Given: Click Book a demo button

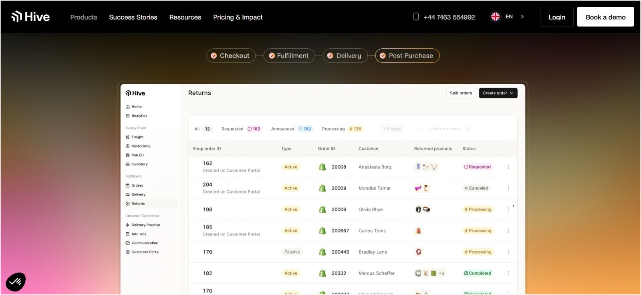Looking at the screenshot, I should click(605, 17).
